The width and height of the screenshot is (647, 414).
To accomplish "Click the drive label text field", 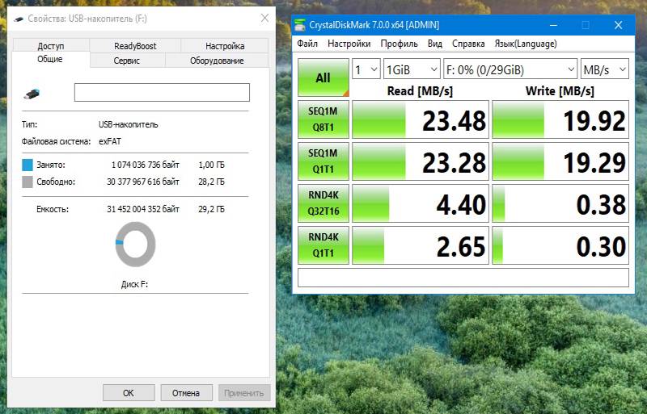I will tap(162, 93).
